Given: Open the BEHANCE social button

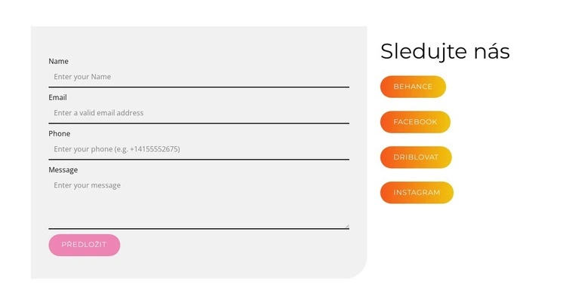Looking at the screenshot, I should pyautogui.click(x=413, y=87).
